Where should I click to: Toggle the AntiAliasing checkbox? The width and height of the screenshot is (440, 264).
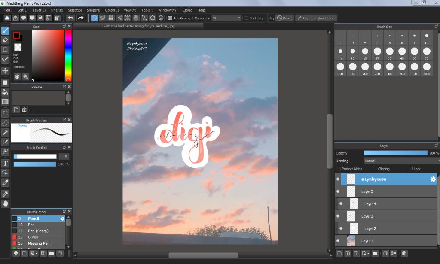coord(170,18)
